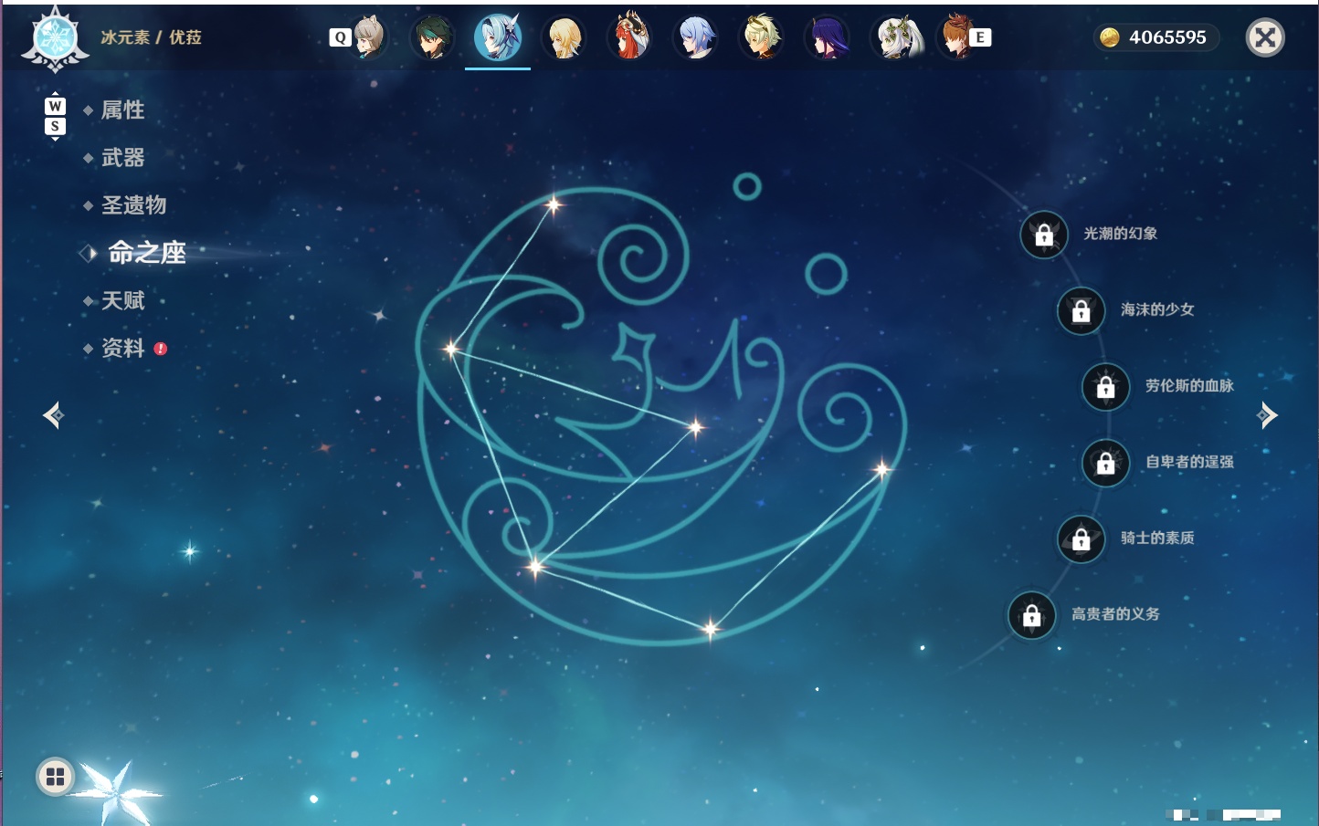Select the sixth avatar with pale blue hair
Viewport: 1319px width, 826px height.
(x=695, y=37)
